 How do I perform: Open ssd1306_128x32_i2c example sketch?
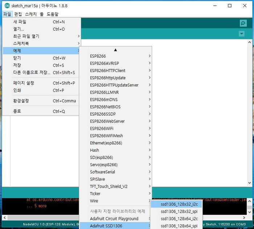coord(176,204)
